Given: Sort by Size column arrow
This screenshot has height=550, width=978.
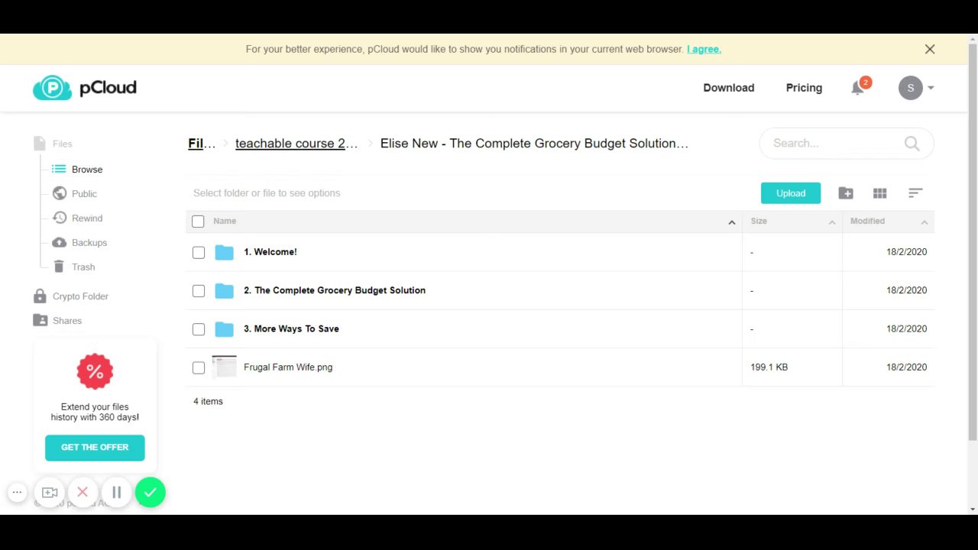Looking at the screenshot, I should [832, 222].
